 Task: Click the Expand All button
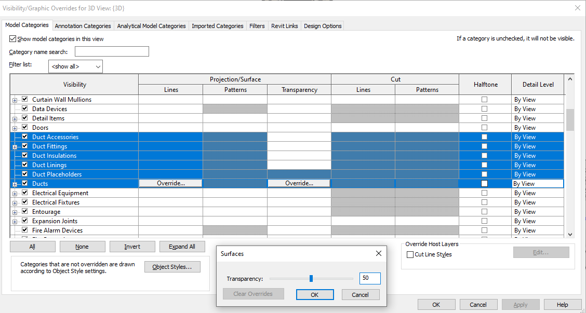click(182, 246)
